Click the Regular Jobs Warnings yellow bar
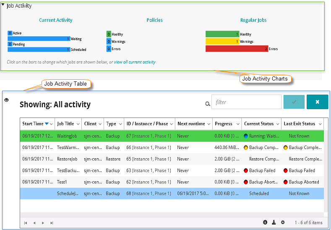Viewport: 331px width, 230px height. pyautogui.click(x=222, y=42)
